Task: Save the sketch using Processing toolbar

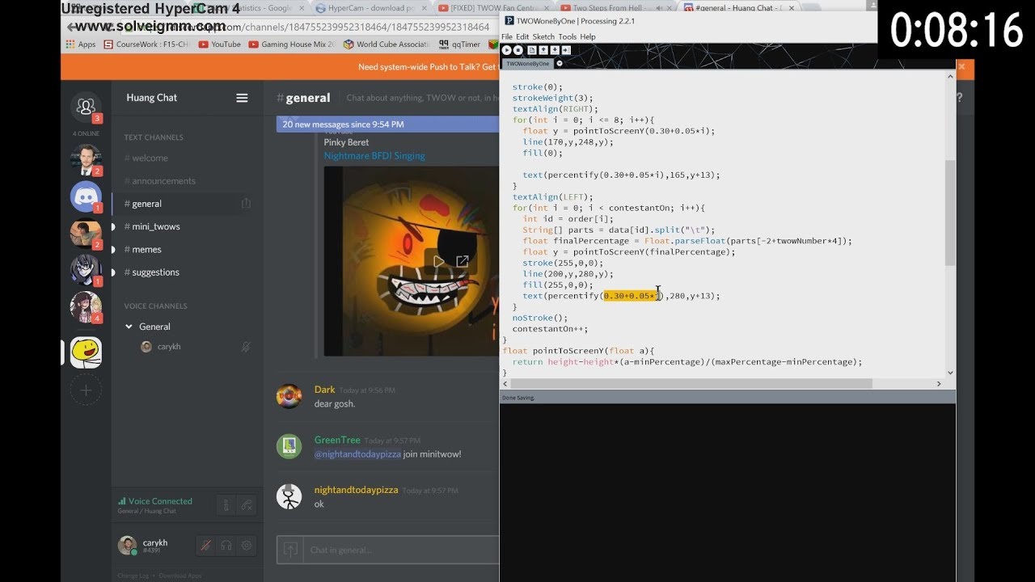Action: point(555,50)
